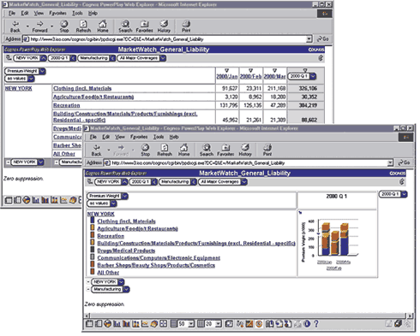Click Back button in rear browser window
This screenshot has height=336, width=420.
[x=15, y=27]
